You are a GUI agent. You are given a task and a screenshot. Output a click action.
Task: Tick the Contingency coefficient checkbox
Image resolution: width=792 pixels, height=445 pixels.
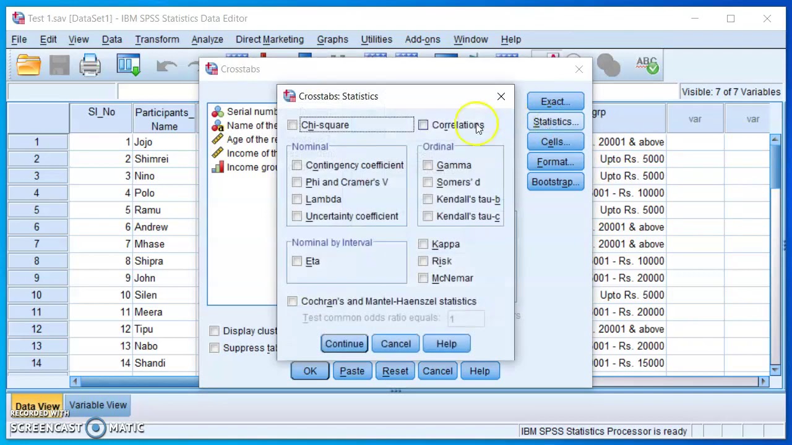tap(297, 165)
